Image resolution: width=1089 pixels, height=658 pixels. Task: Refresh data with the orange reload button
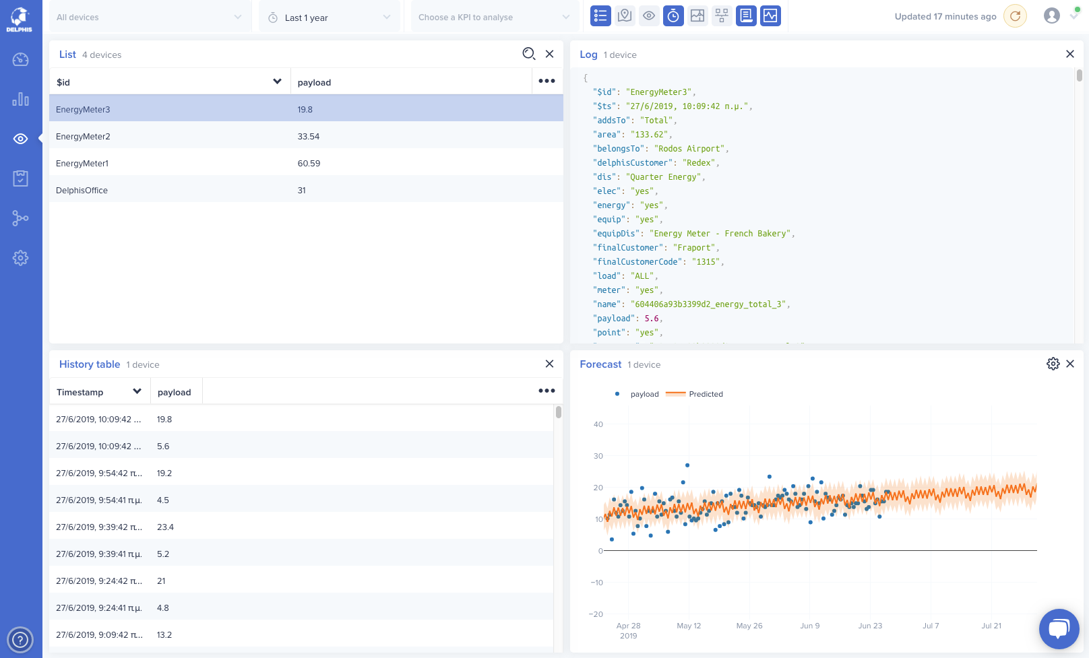1015,16
